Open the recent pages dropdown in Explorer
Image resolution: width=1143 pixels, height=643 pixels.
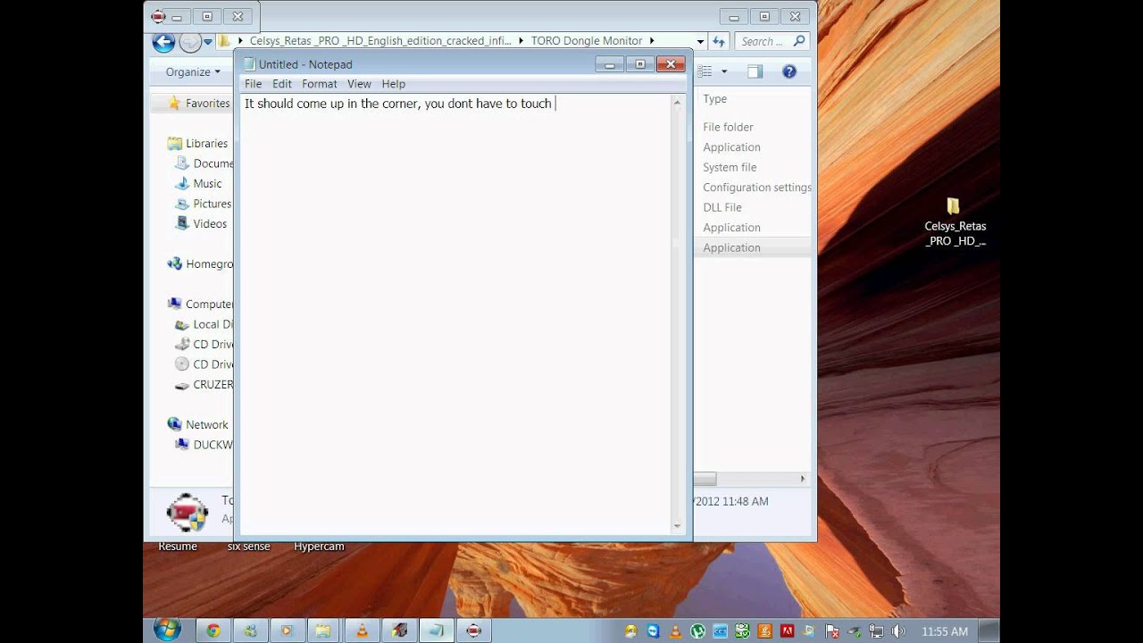tap(208, 42)
